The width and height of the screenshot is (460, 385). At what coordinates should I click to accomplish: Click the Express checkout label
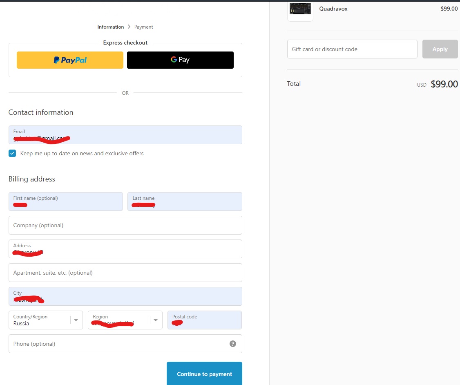pyautogui.click(x=125, y=43)
